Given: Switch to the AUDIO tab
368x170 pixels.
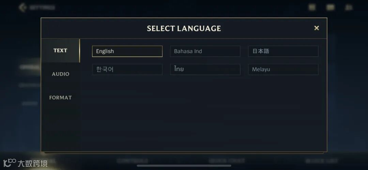Looking at the screenshot, I should pyautogui.click(x=61, y=74).
